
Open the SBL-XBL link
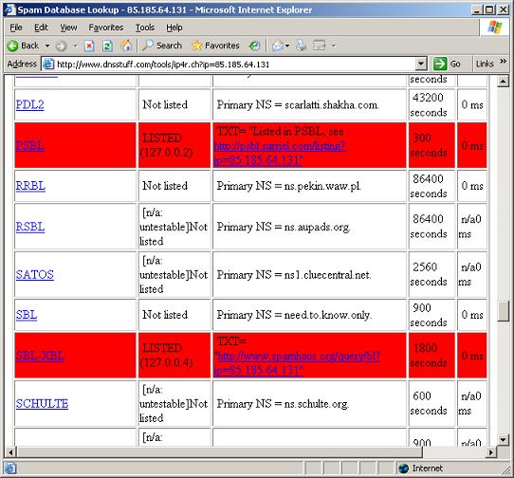(40, 356)
